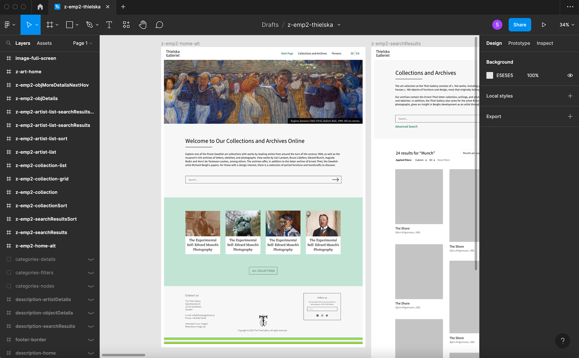Open Pen tool options chevron
Image resolution: width=579 pixels, height=358 pixels.
pos(97,25)
